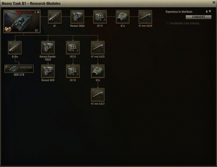Click the 'BDR G1B' vehicle name label
This screenshot has height=167, width=217.
pos(19,75)
